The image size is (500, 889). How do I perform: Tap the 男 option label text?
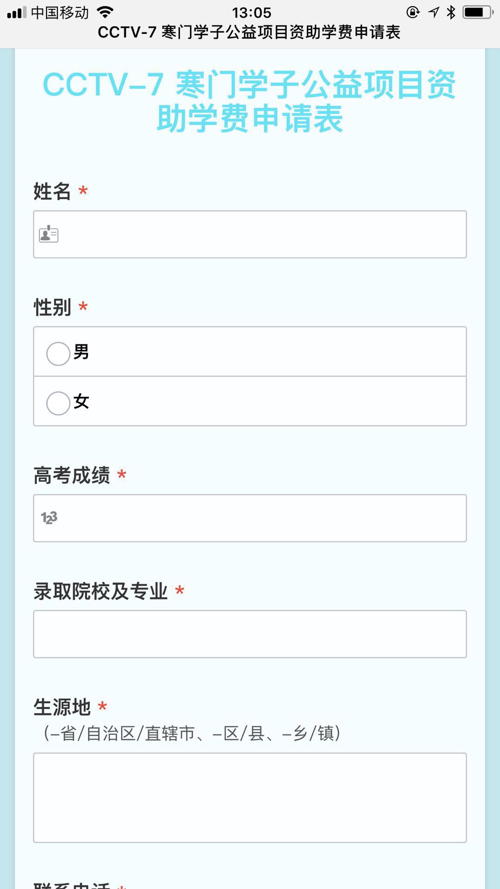click(x=81, y=352)
